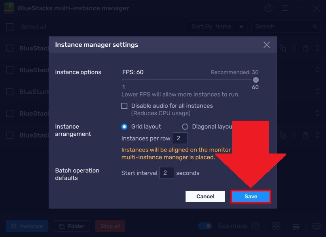This screenshot has height=237, width=326.
Task: Click reorder chevrons on the first instance row
Action: 318,48
